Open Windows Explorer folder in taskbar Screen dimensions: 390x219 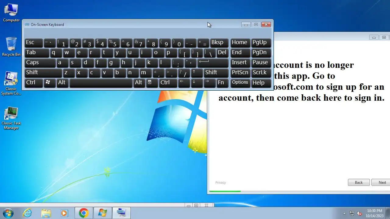46,213
